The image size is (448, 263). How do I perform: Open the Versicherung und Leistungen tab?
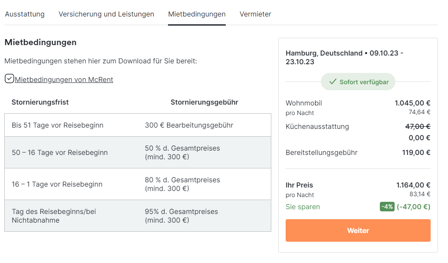coord(106,14)
